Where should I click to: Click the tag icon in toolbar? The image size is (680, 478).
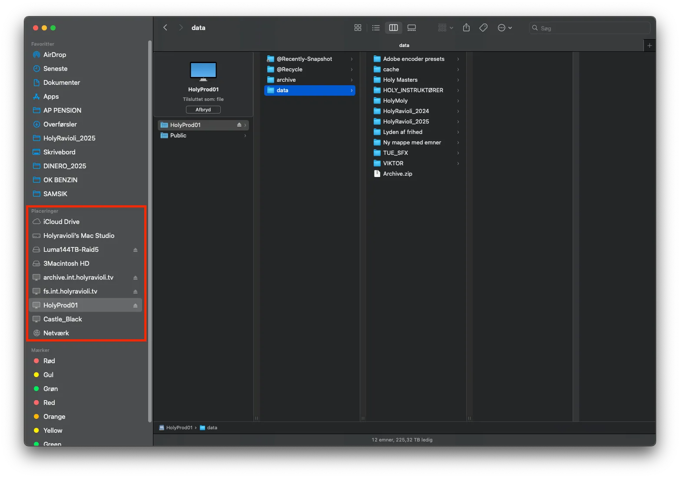[483, 28]
